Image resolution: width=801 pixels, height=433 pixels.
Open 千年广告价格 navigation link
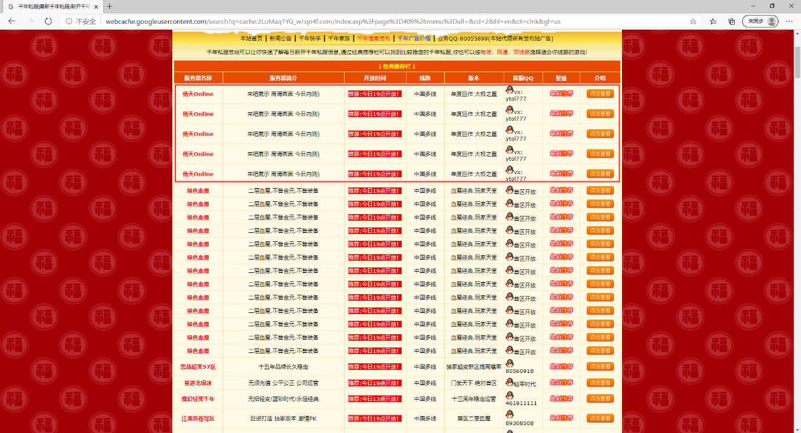coord(414,38)
